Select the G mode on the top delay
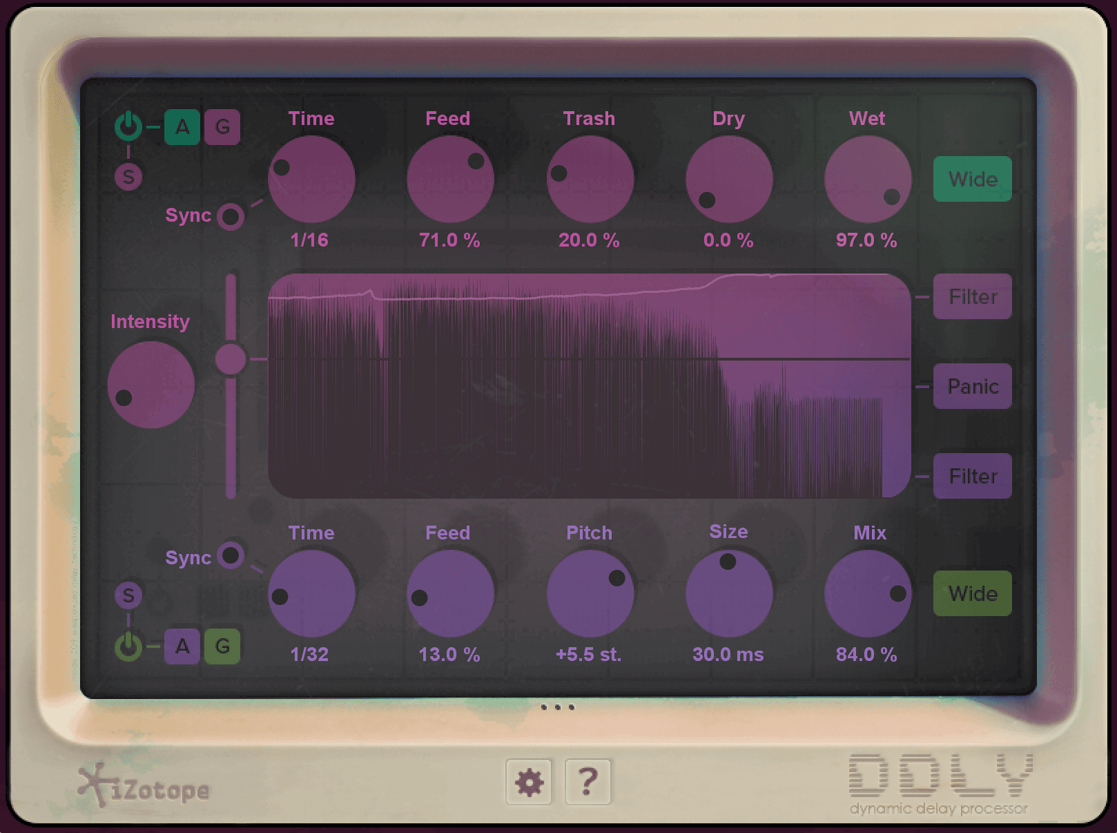Viewport: 1117px width, 833px height. point(222,127)
